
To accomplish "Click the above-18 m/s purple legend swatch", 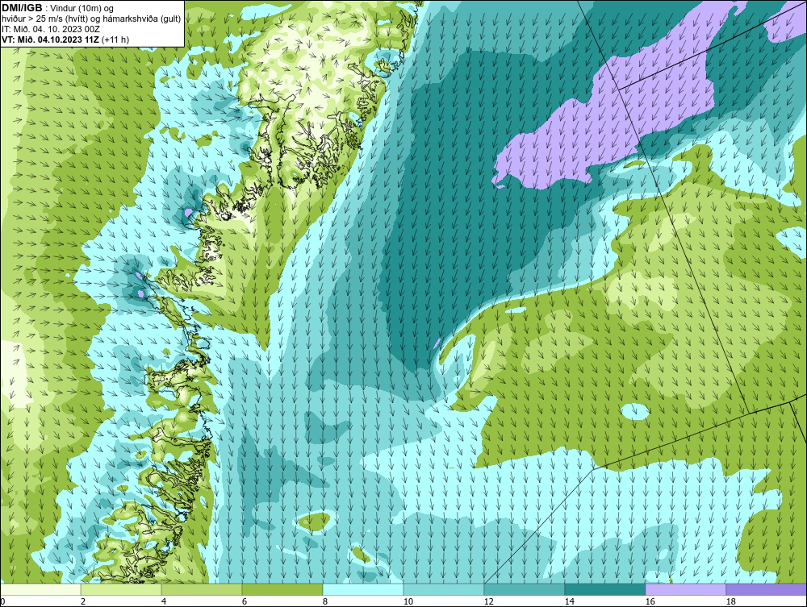I will tap(767, 589).
